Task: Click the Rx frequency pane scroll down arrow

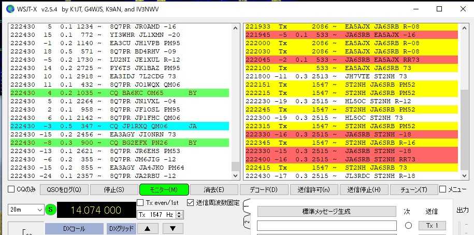Action: [464, 175]
